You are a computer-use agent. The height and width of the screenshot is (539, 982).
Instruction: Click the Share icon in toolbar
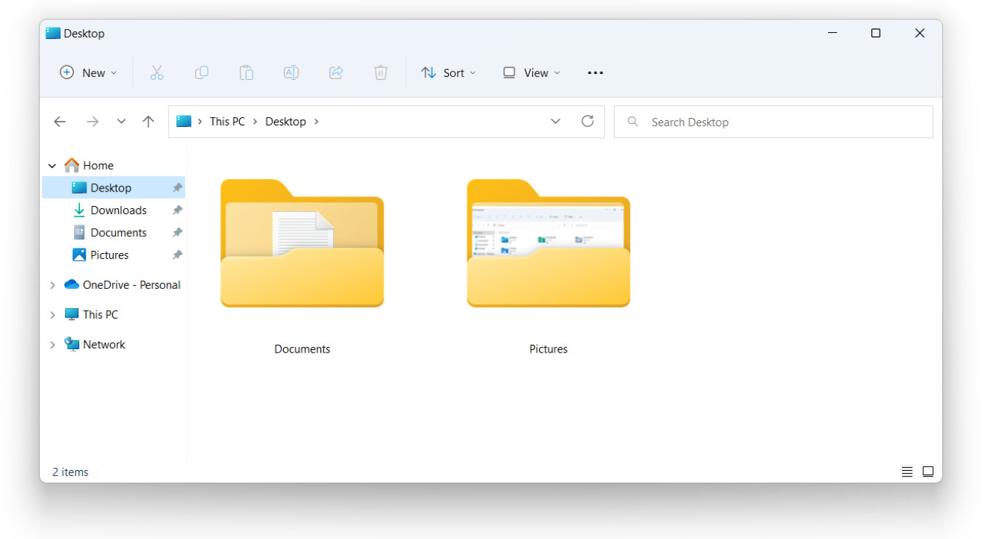click(336, 73)
